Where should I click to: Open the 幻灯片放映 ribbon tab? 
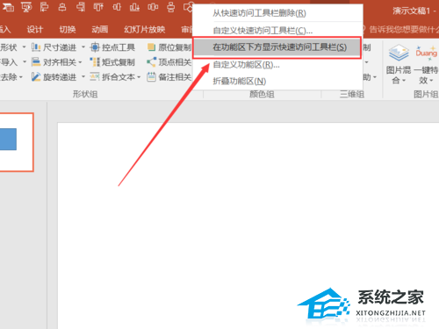point(144,29)
